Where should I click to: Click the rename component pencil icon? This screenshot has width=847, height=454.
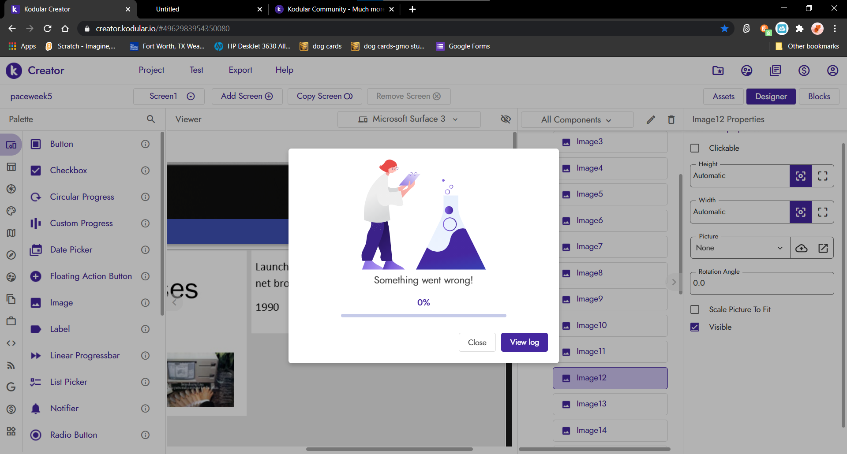(651, 119)
